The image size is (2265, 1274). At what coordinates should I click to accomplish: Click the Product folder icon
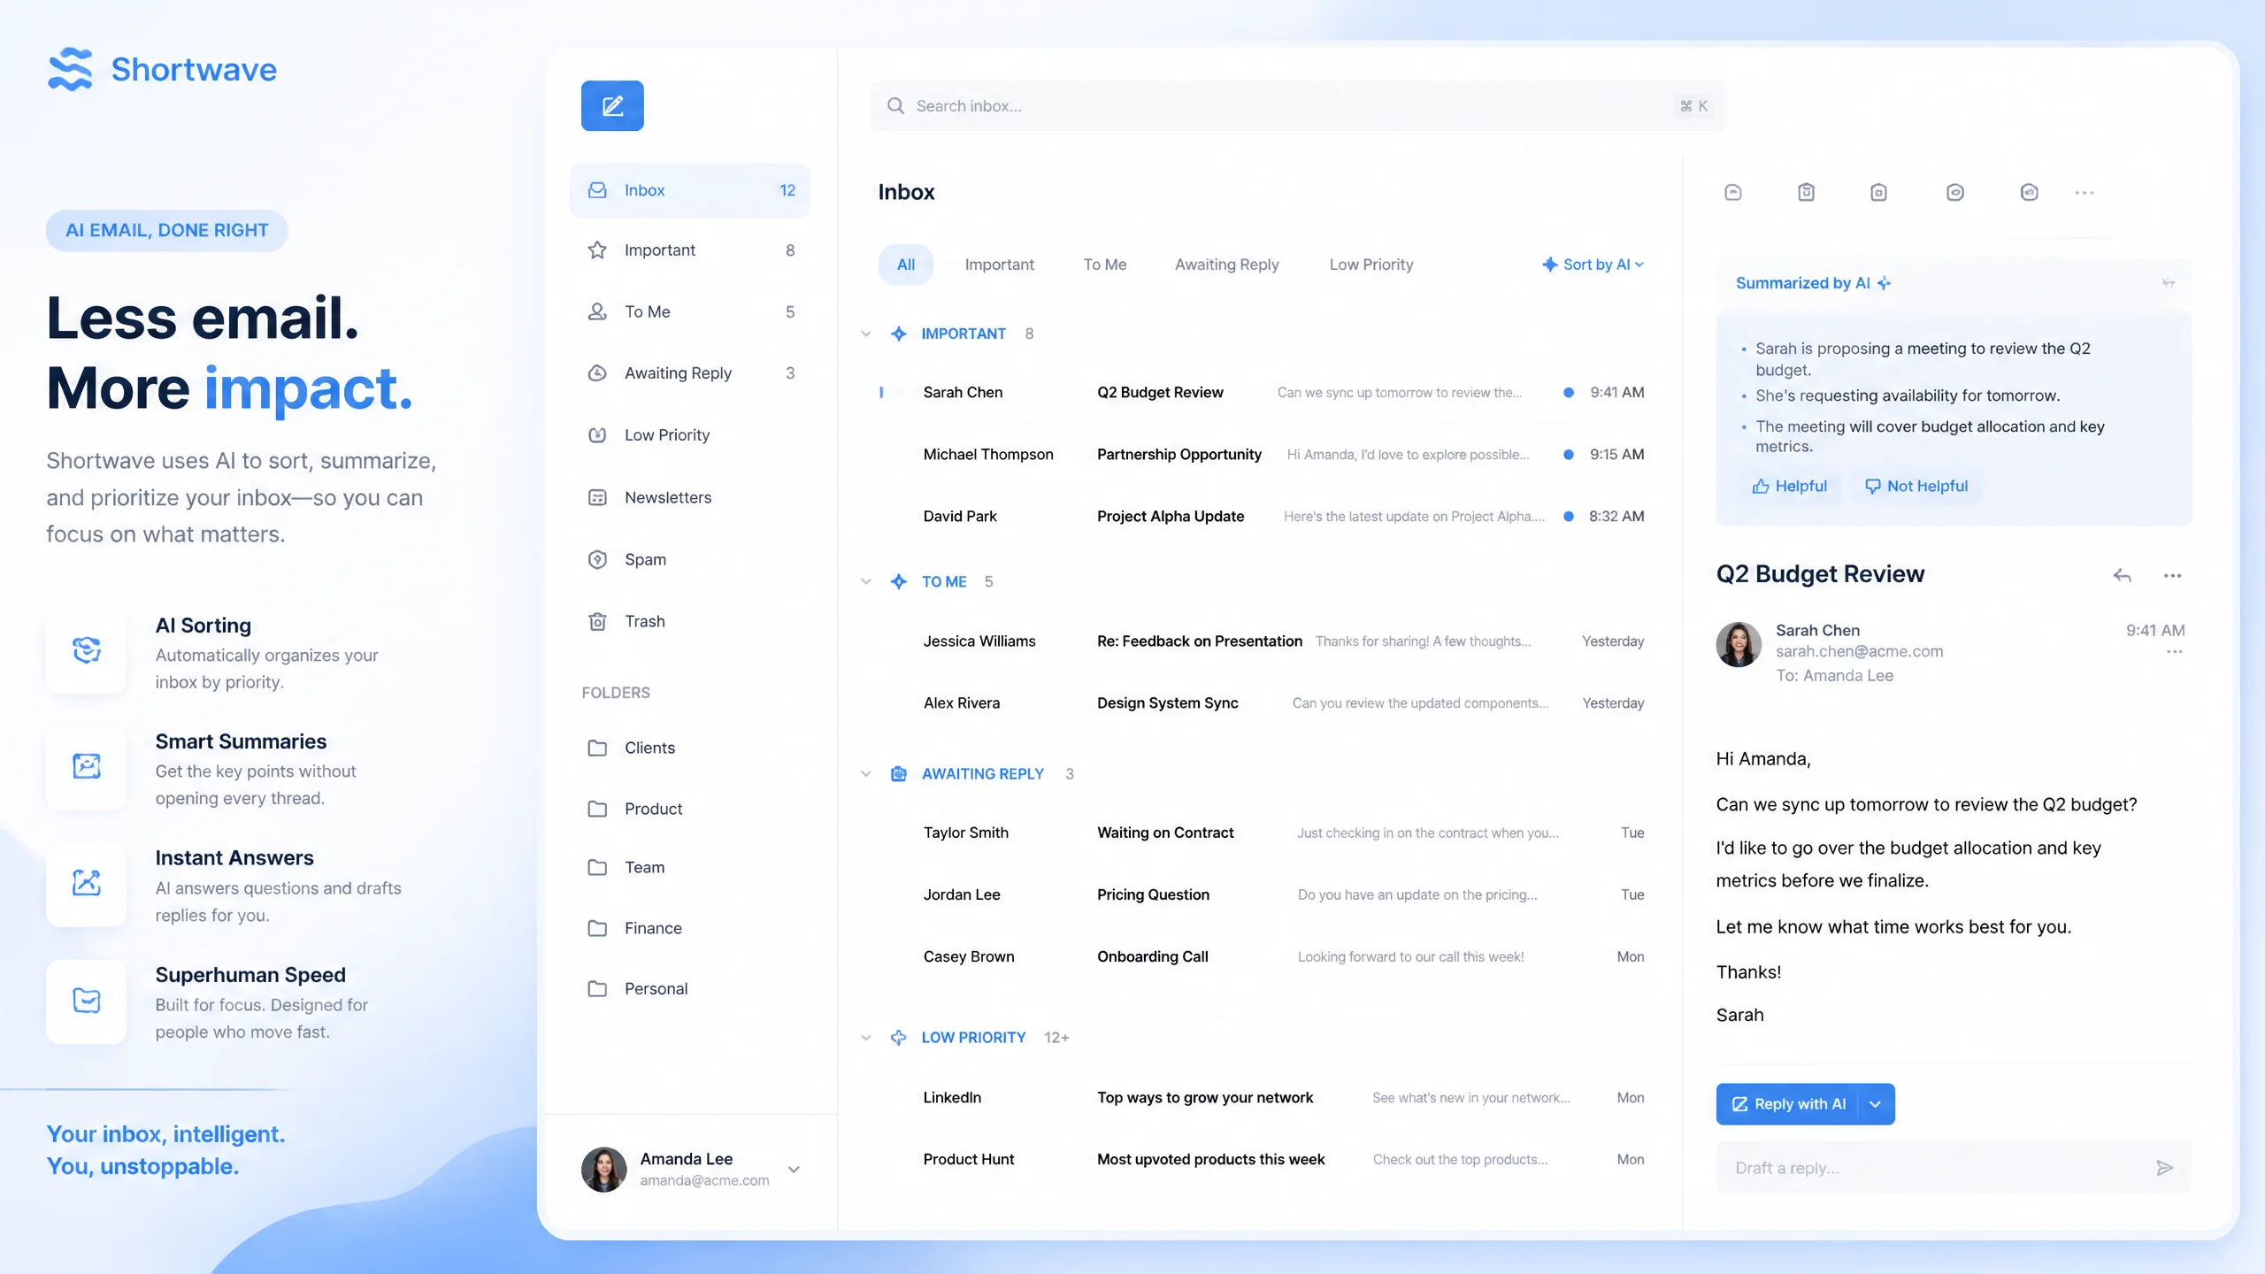pos(597,809)
